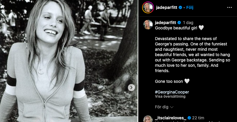Click the 22 tim comment timestamp
237x122 pixels.
point(198,118)
